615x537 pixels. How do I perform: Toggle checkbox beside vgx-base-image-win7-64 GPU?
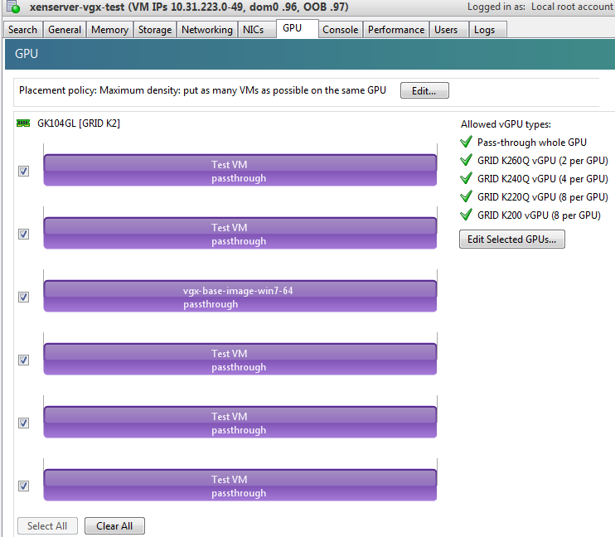[x=24, y=297]
